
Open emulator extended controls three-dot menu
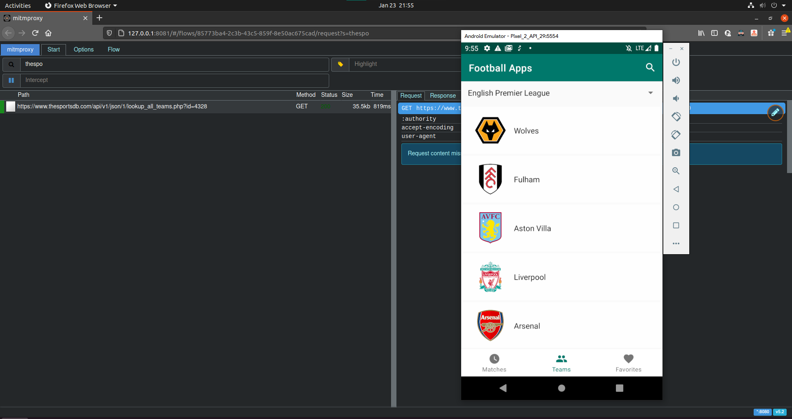pos(676,243)
